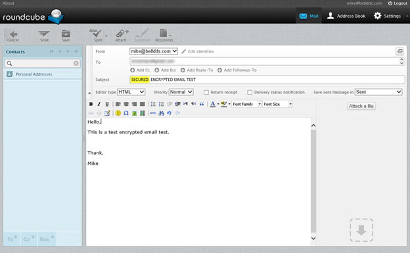The height and width of the screenshot is (253, 410).
Task: Open the Address Book section
Action: pos(346,16)
